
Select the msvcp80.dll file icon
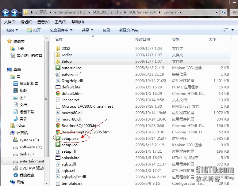[58, 113]
